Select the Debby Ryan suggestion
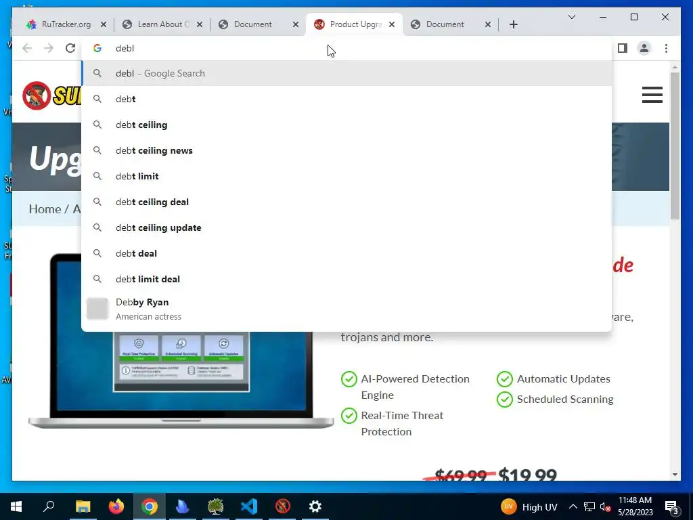This screenshot has width=693, height=520. pyautogui.click(x=346, y=309)
